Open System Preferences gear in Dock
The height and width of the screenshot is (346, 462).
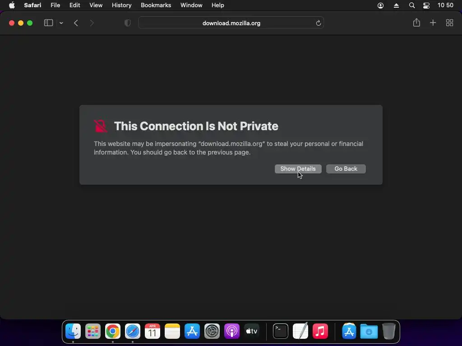tap(212, 331)
